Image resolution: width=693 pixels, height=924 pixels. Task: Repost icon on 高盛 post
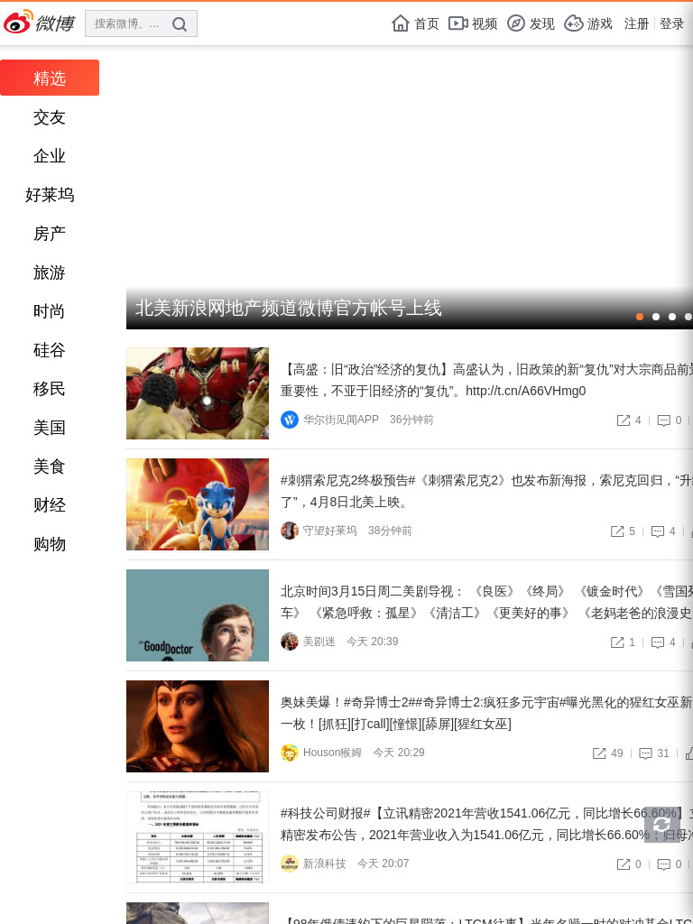click(623, 420)
